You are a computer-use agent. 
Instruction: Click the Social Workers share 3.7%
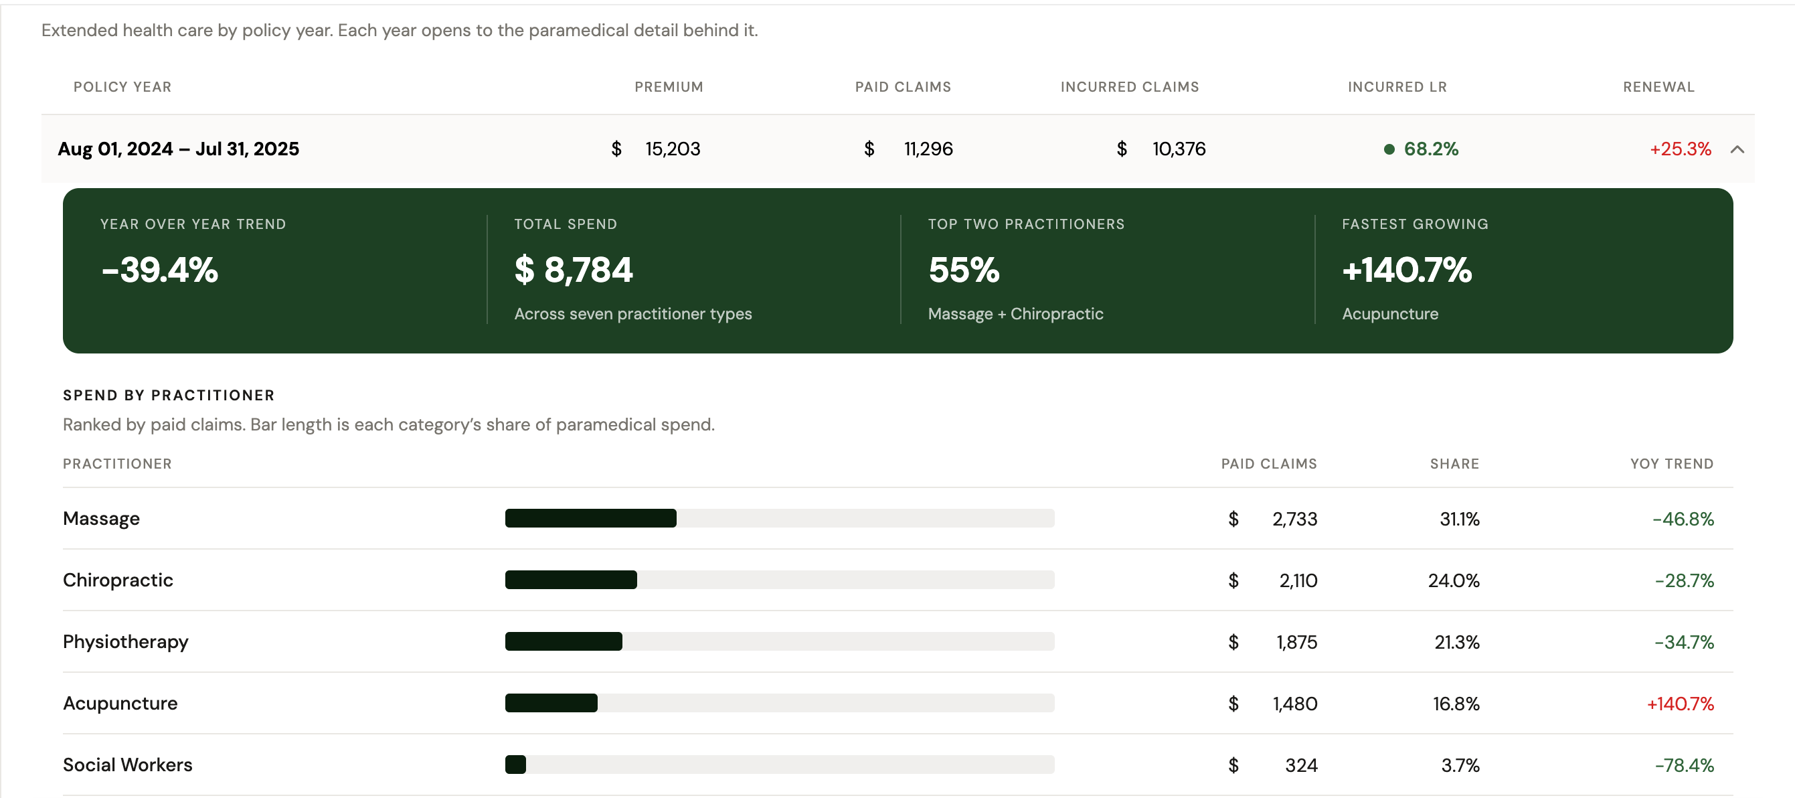point(1460,765)
